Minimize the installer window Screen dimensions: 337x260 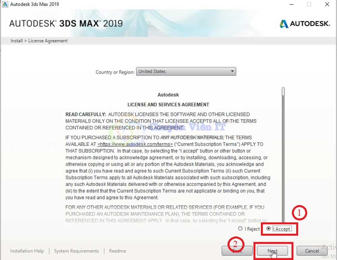point(291,4)
